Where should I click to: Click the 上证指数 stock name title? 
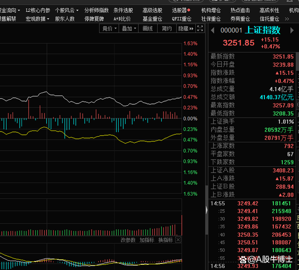(263, 30)
